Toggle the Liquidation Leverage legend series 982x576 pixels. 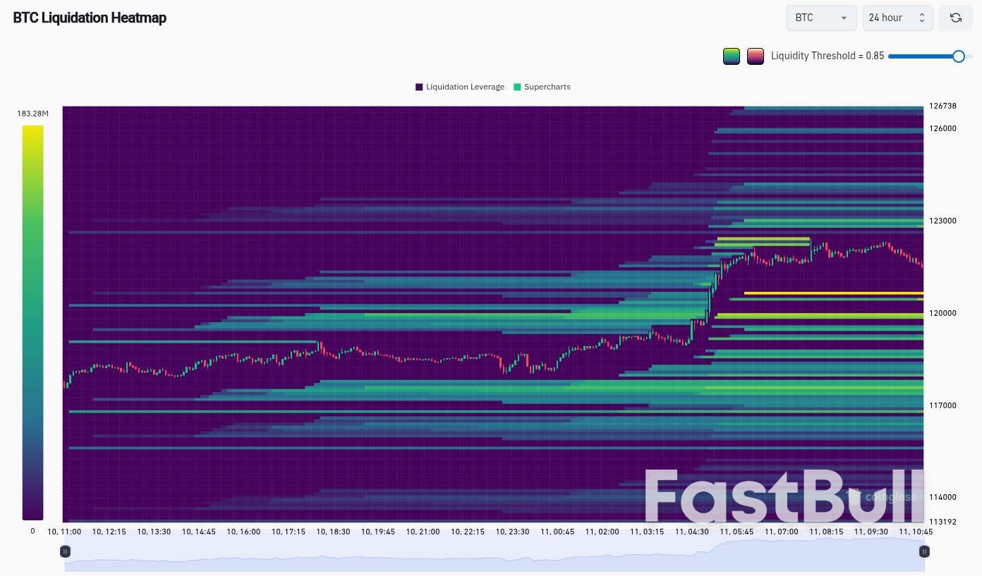[460, 87]
